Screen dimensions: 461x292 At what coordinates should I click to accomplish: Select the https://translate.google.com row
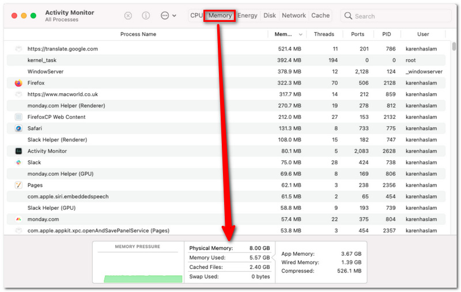(226, 49)
